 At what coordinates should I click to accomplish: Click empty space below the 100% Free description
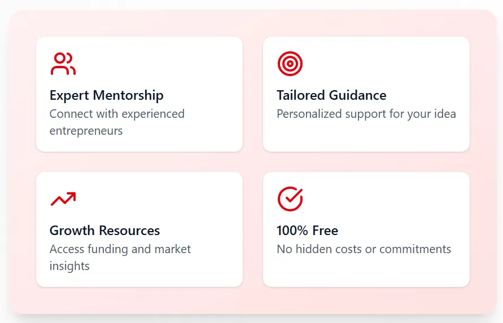[x=366, y=272]
